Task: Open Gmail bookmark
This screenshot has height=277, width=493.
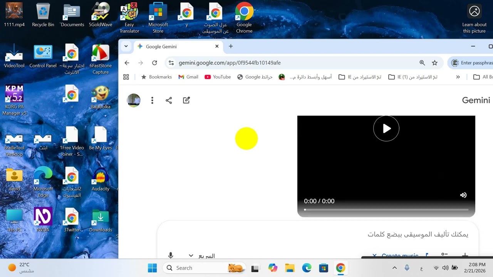Action: (x=188, y=77)
